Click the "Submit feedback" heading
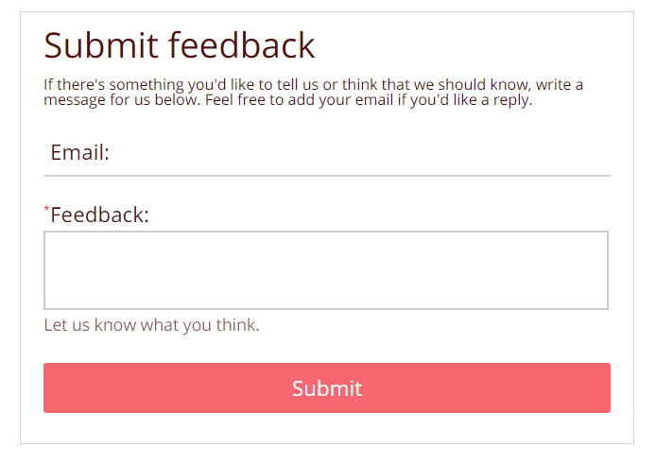The image size is (656, 464). coord(180,45)
